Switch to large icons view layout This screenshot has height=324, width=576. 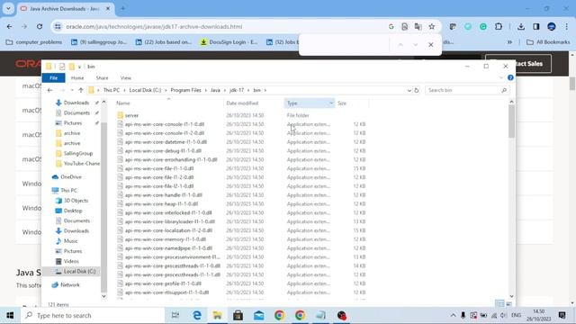click(508, 304)
